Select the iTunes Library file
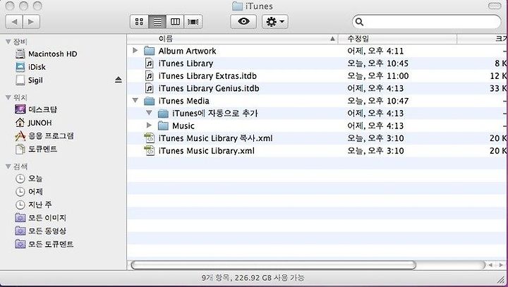 (x=317, y=63)
